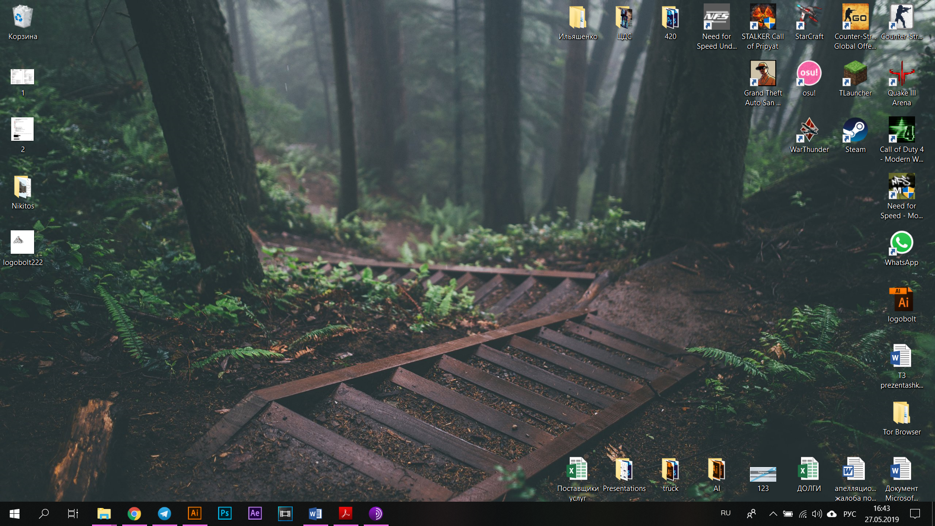
Task: Open the film-strip video app on taskbar
Action: 285,514
